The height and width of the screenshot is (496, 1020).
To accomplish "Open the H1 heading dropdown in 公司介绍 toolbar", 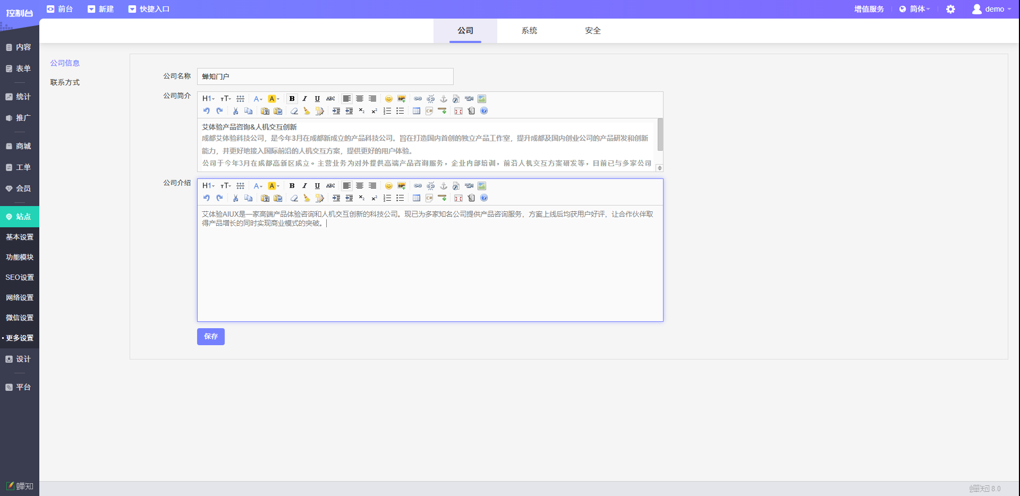I will (x=208, y=186).
